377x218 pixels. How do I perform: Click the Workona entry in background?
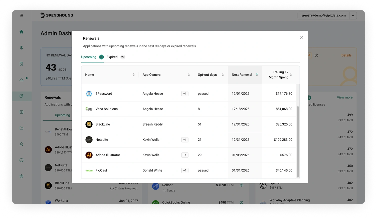tap(61, 201)
